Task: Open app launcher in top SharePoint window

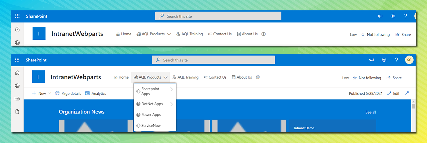Action: [17, 16]
